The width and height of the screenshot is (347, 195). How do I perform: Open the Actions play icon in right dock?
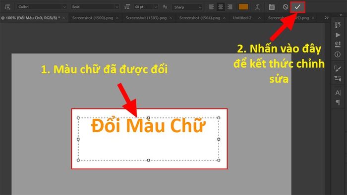point(338,35)
